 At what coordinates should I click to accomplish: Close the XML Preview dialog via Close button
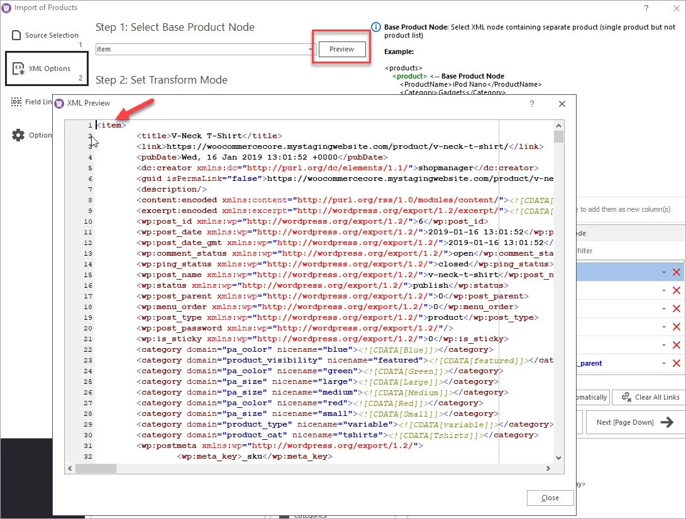click(x=550, y=498)
